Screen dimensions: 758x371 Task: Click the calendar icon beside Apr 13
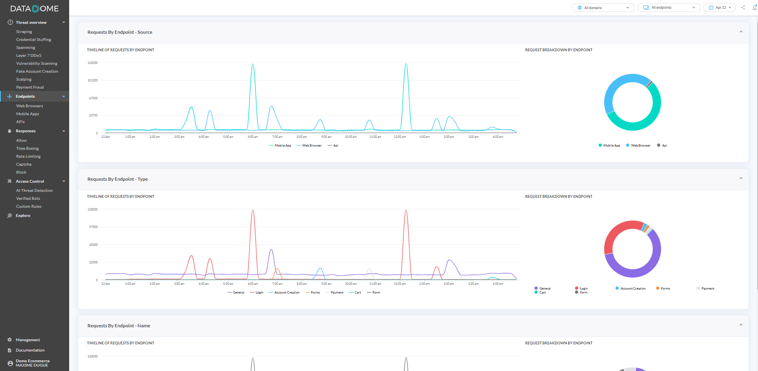711,8
